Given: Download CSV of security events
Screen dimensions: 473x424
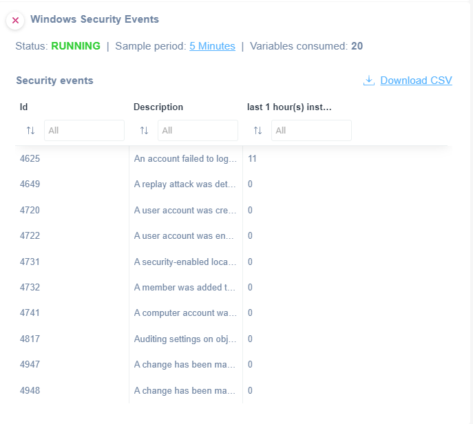Looking at the screenshot, I should pos(416,81).
